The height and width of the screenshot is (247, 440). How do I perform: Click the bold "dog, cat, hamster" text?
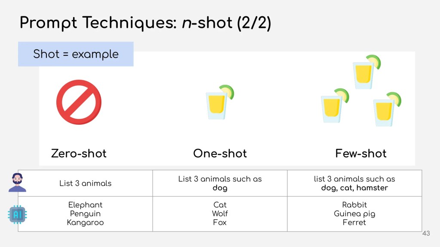click(x=354, y=188)
